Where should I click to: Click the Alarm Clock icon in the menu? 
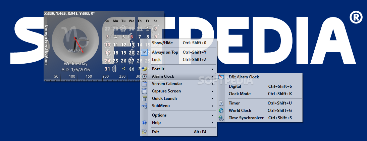point(144,76)
